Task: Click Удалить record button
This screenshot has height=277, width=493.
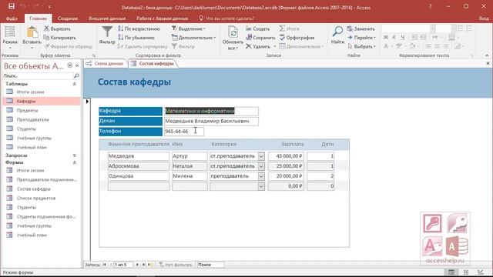Action: [x=258, y=46]
